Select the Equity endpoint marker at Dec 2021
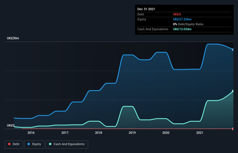 click(233, 50)
